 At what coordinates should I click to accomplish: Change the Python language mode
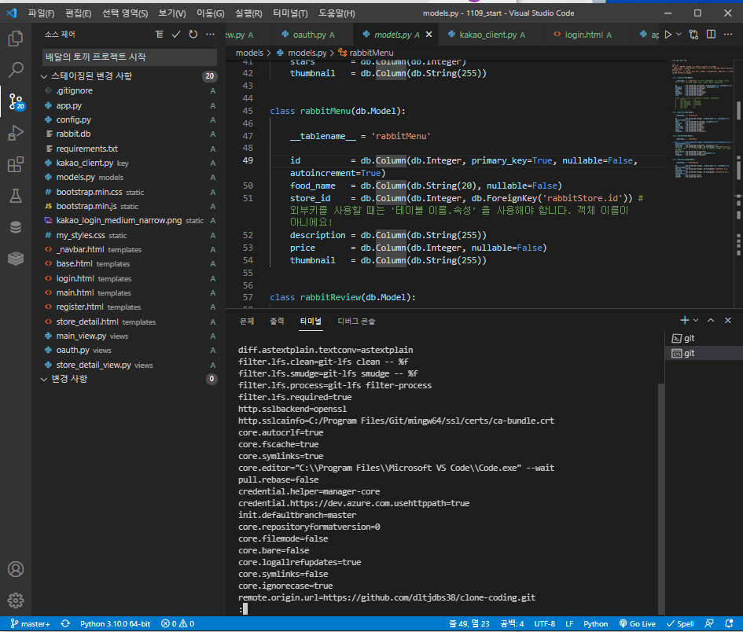pos(596,623)
